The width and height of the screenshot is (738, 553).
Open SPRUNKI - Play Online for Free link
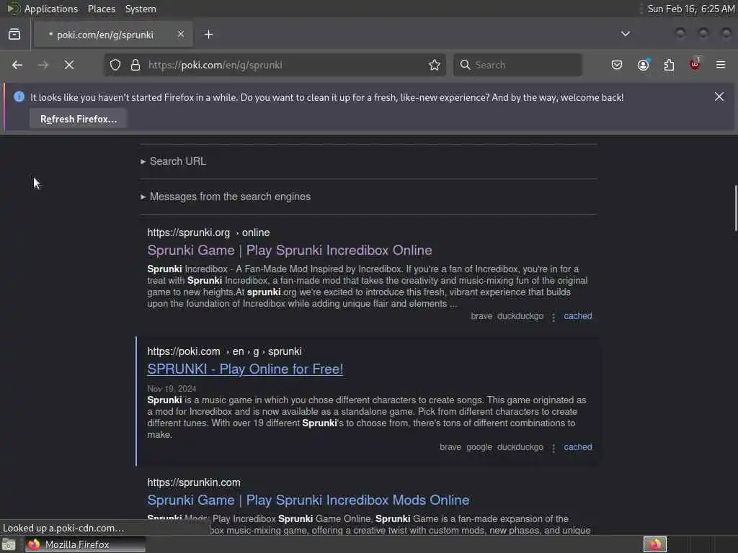pyautogui.click(x=245, y=369)
